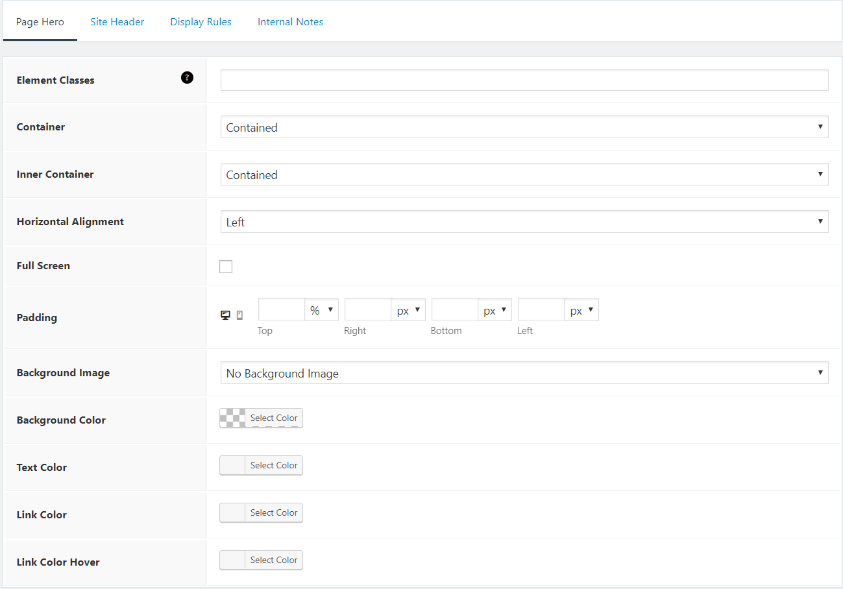
Task: Click Select Color for Text Color
Action: 273,465
